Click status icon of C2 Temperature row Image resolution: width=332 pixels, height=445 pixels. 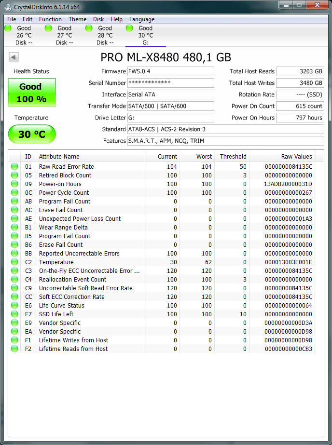click(14, 262)
